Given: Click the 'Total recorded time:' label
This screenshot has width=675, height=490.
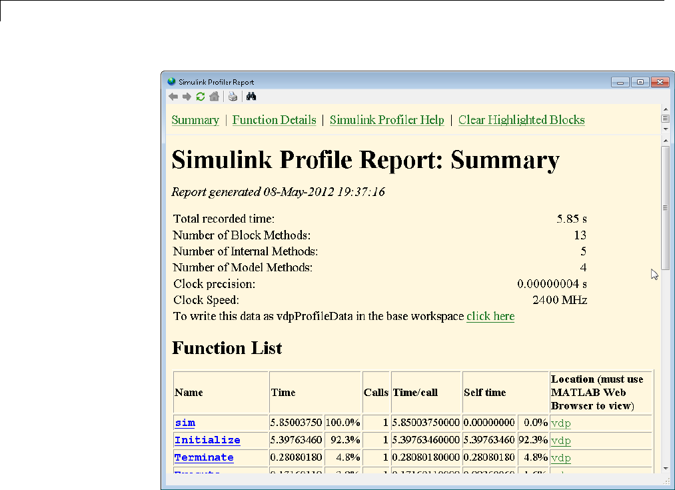Looking at the screenshot, I should [x=223, y=219].
